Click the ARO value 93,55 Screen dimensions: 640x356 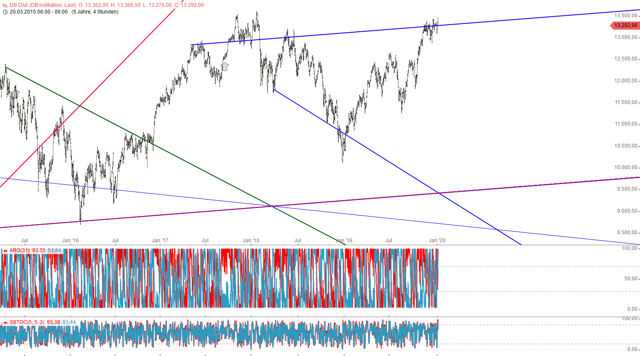[x=38, y=250]
